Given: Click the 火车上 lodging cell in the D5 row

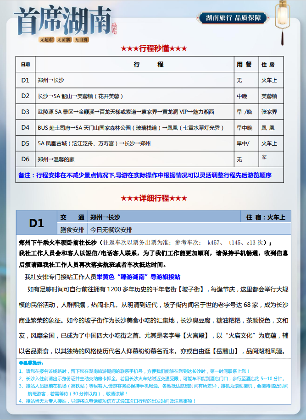Looking at the screenshot, I should (271, 143).
